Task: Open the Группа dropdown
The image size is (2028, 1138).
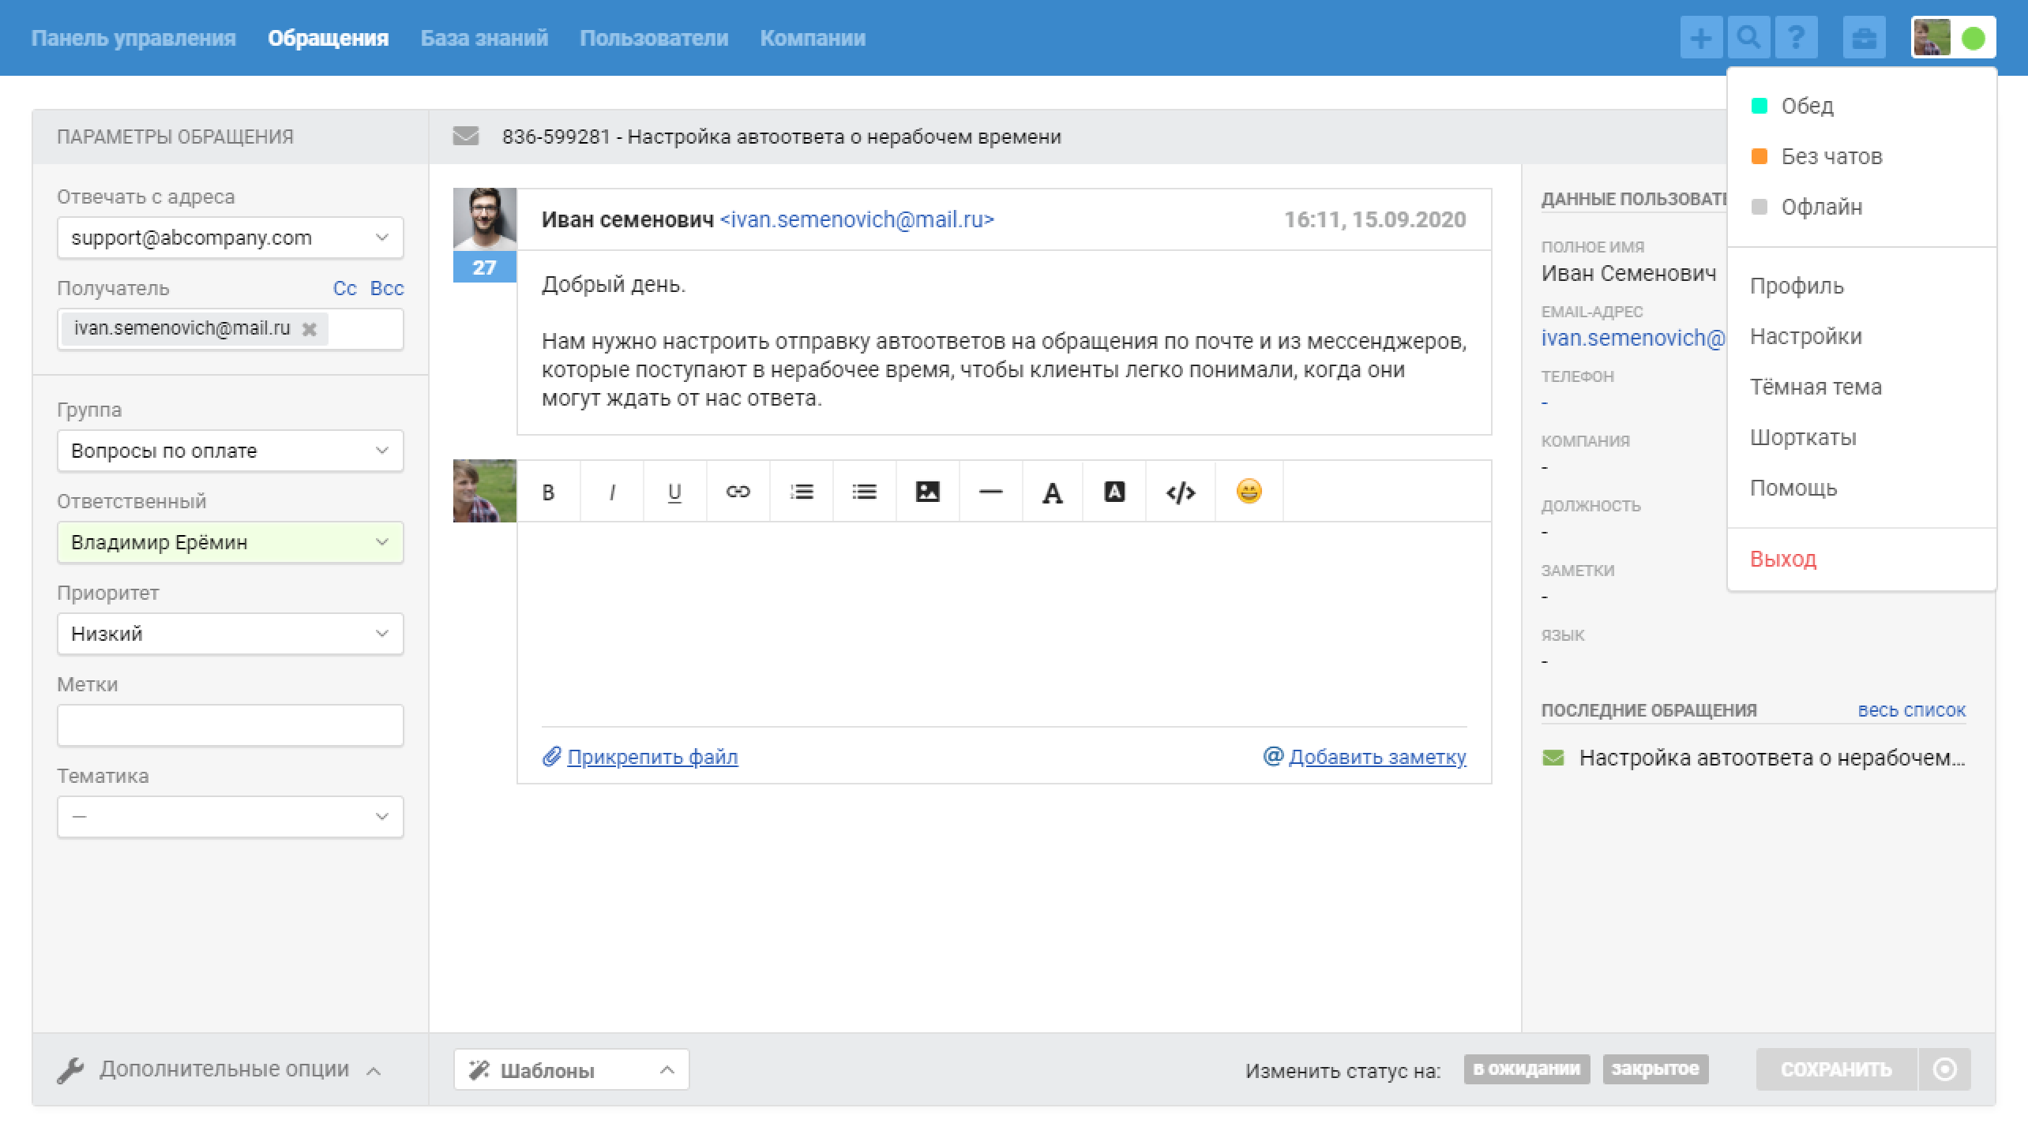Action: [230, 451]
